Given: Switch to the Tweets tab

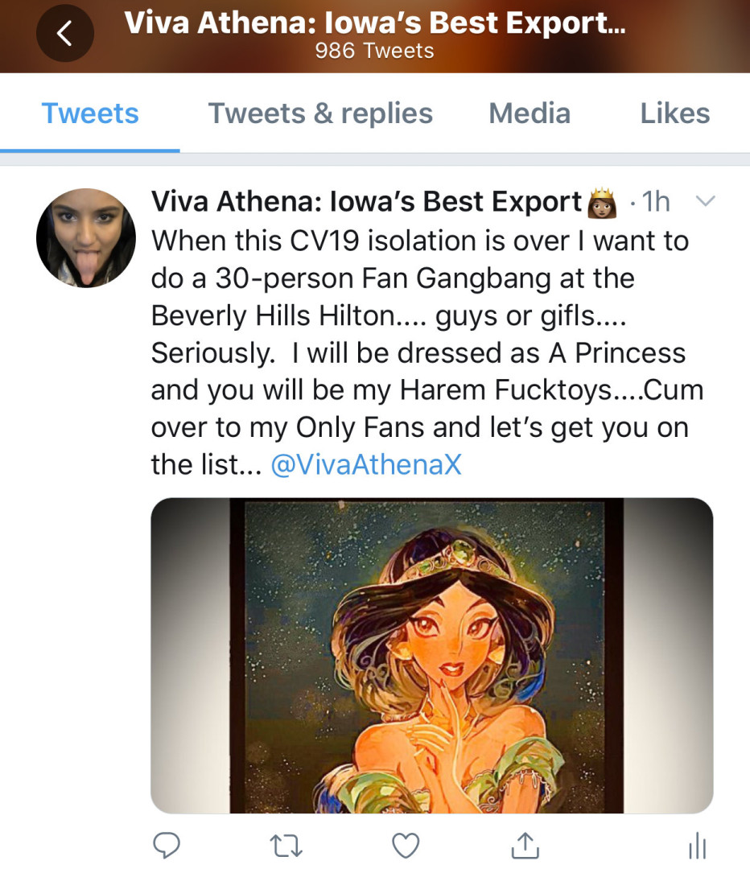Looking at the screenshot, I should [90, 113].
